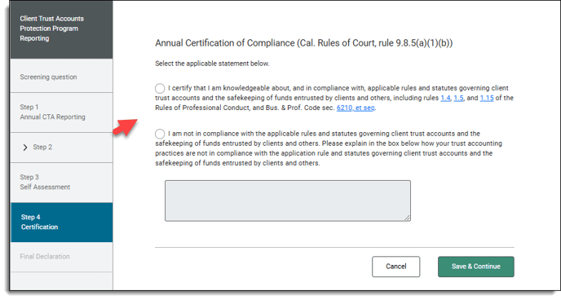Open the rule 1.5 link

pyautogui.click(x=459, y=98)
